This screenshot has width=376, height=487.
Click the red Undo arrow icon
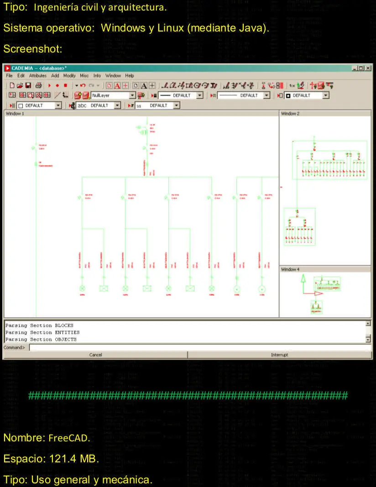tap(83, 85)
